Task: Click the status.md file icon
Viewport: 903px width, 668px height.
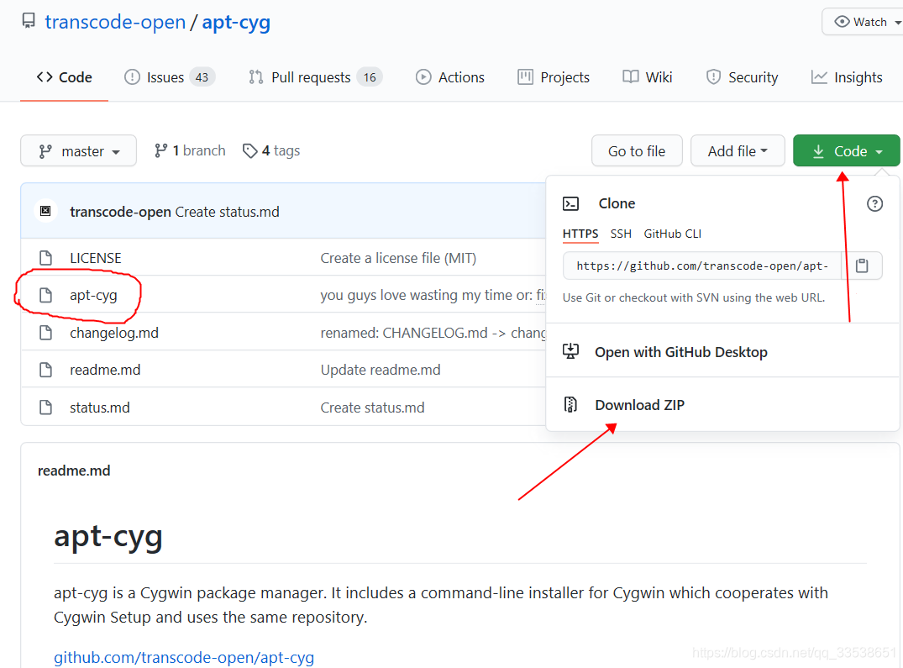Action: coord(45,408)
